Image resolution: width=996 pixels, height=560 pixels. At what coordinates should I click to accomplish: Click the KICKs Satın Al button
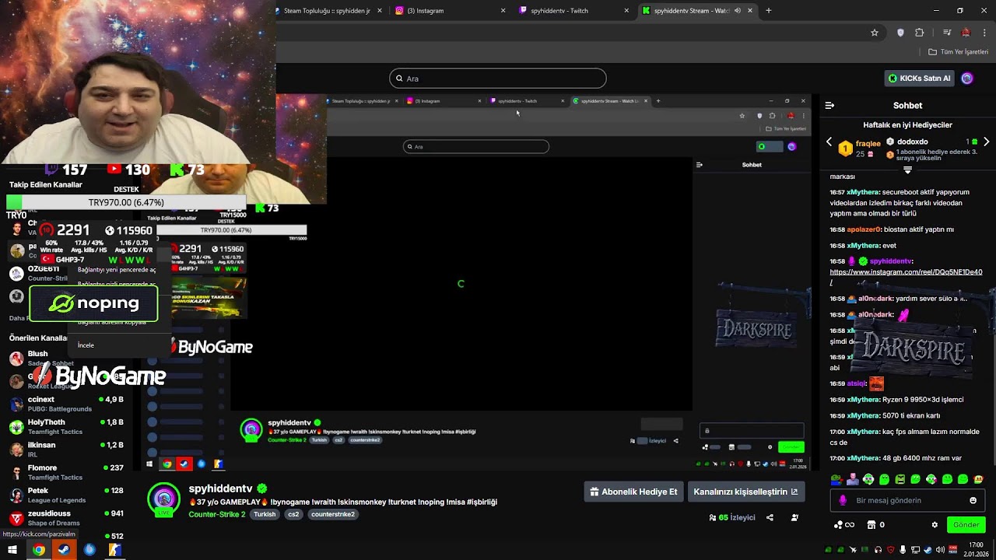pyautogui.click(x=919, y=78)
